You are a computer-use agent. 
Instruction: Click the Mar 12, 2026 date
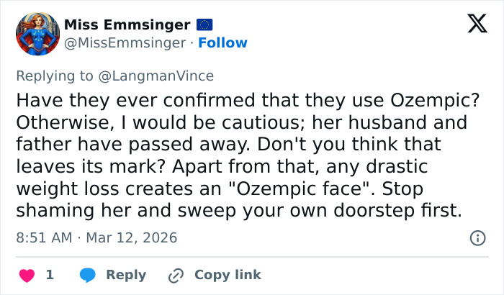coord(131,237)
